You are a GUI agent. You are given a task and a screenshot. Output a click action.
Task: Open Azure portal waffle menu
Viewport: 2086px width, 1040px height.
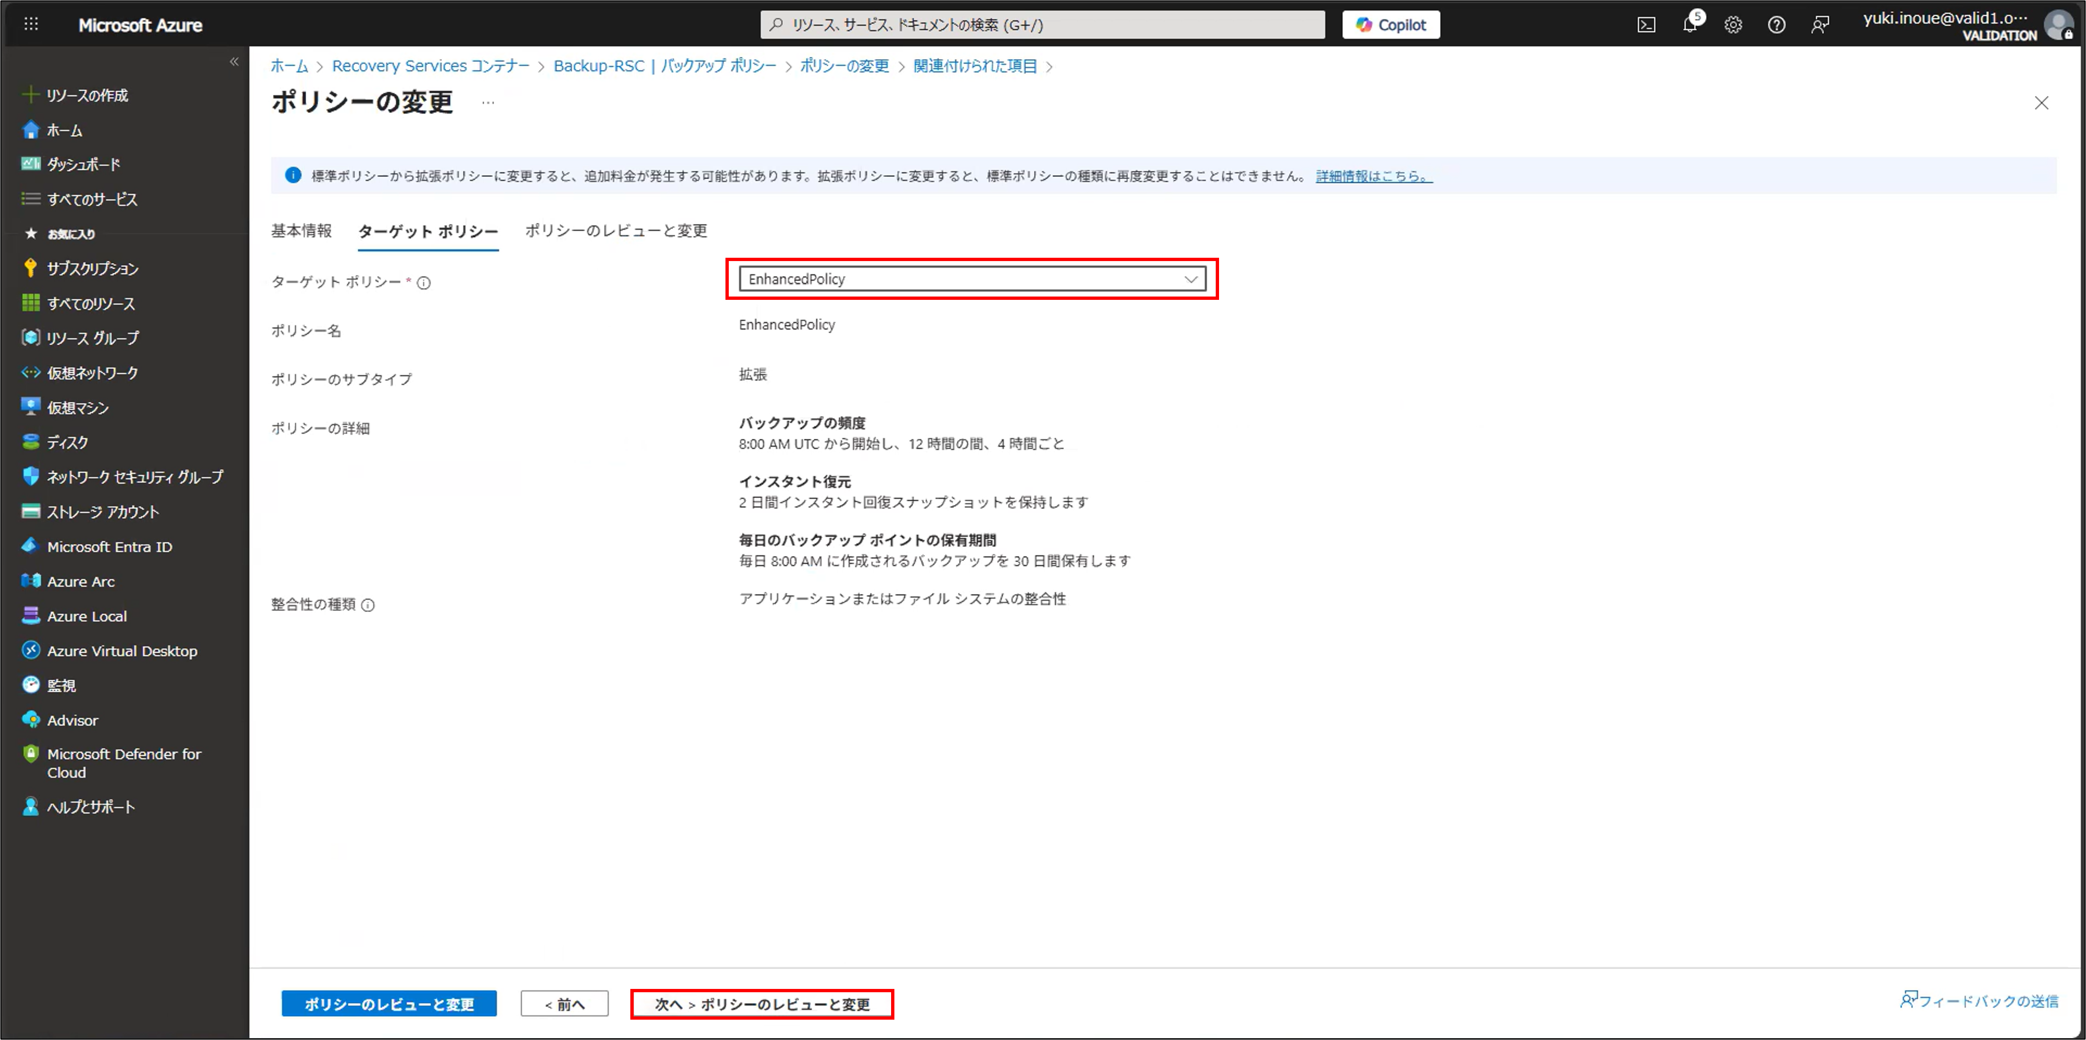pos(31,24)
